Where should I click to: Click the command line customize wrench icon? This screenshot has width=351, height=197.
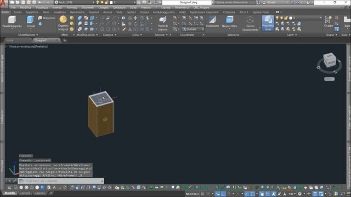coord(15,181)
